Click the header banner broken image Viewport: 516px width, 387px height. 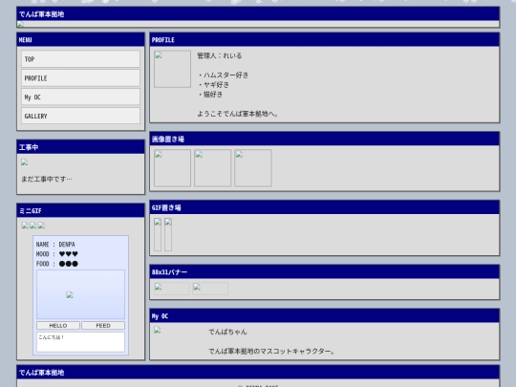tap(20, 24)
